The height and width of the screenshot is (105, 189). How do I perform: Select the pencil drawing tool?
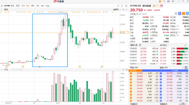click(118, 6)
